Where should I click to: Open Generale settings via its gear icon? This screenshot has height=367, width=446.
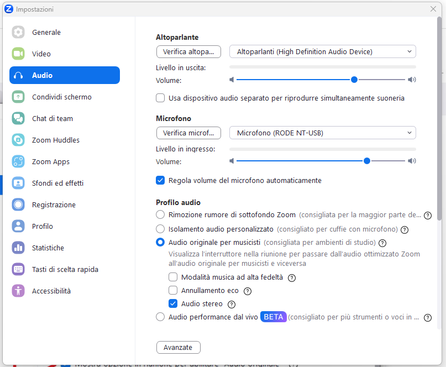(18, 32)
